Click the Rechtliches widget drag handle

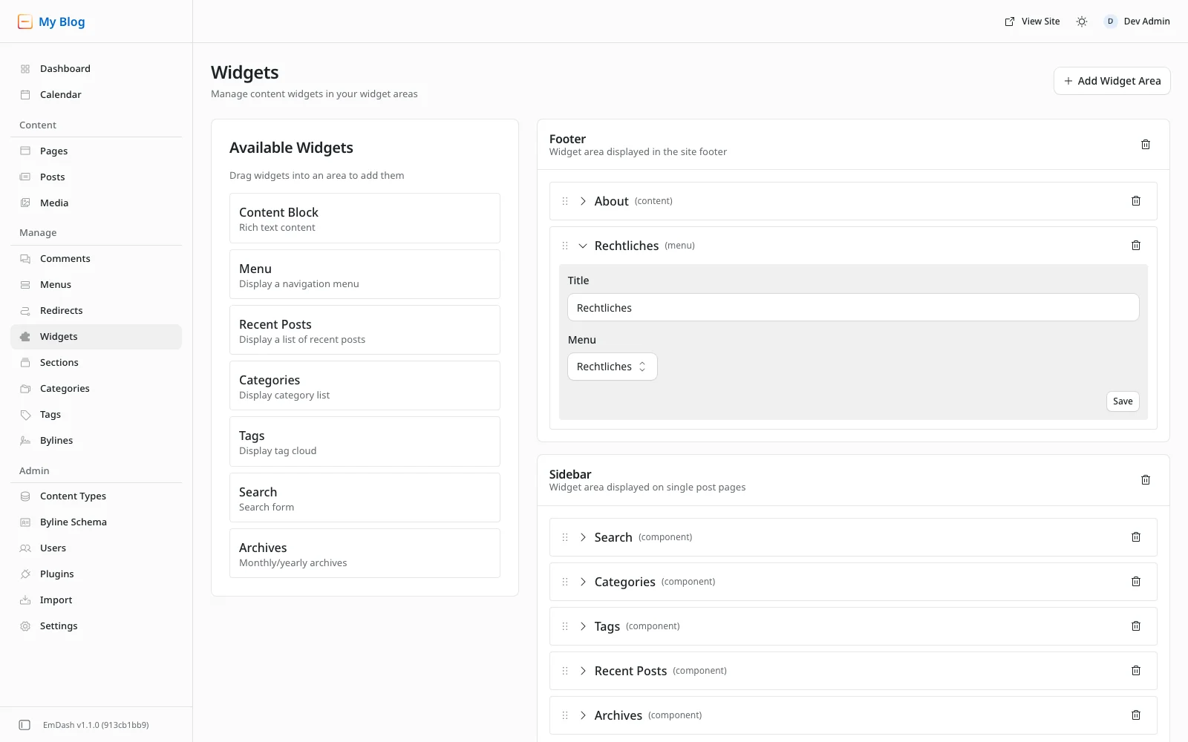[565, 246]
